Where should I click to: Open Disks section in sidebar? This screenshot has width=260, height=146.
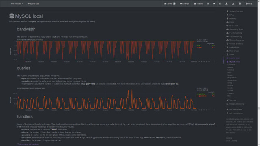pyautogui.click(x=232, y=22)
